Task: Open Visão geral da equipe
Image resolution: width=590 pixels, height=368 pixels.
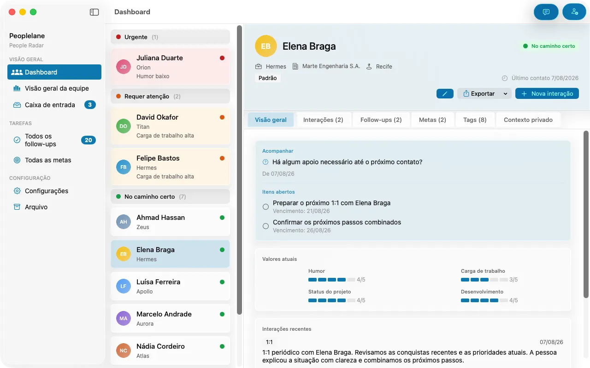Action: click(x=54, y=88)
